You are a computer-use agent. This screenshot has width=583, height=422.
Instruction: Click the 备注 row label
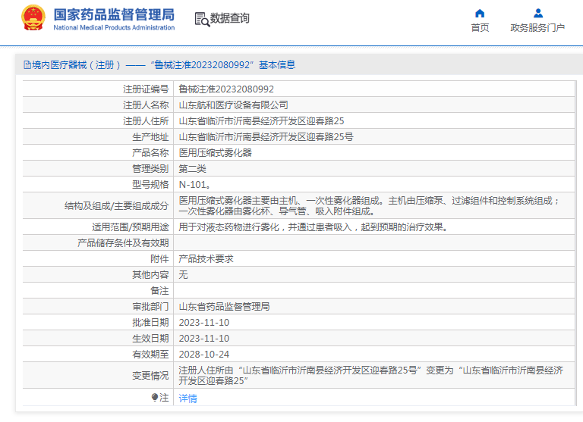(159, 291)
